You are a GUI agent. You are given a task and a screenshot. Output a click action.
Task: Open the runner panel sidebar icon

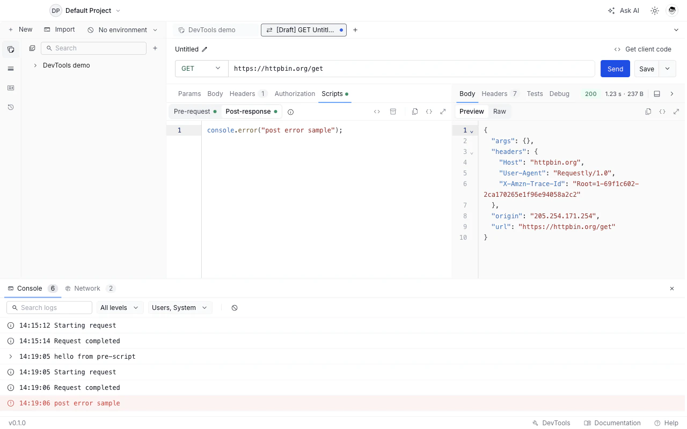11,88
